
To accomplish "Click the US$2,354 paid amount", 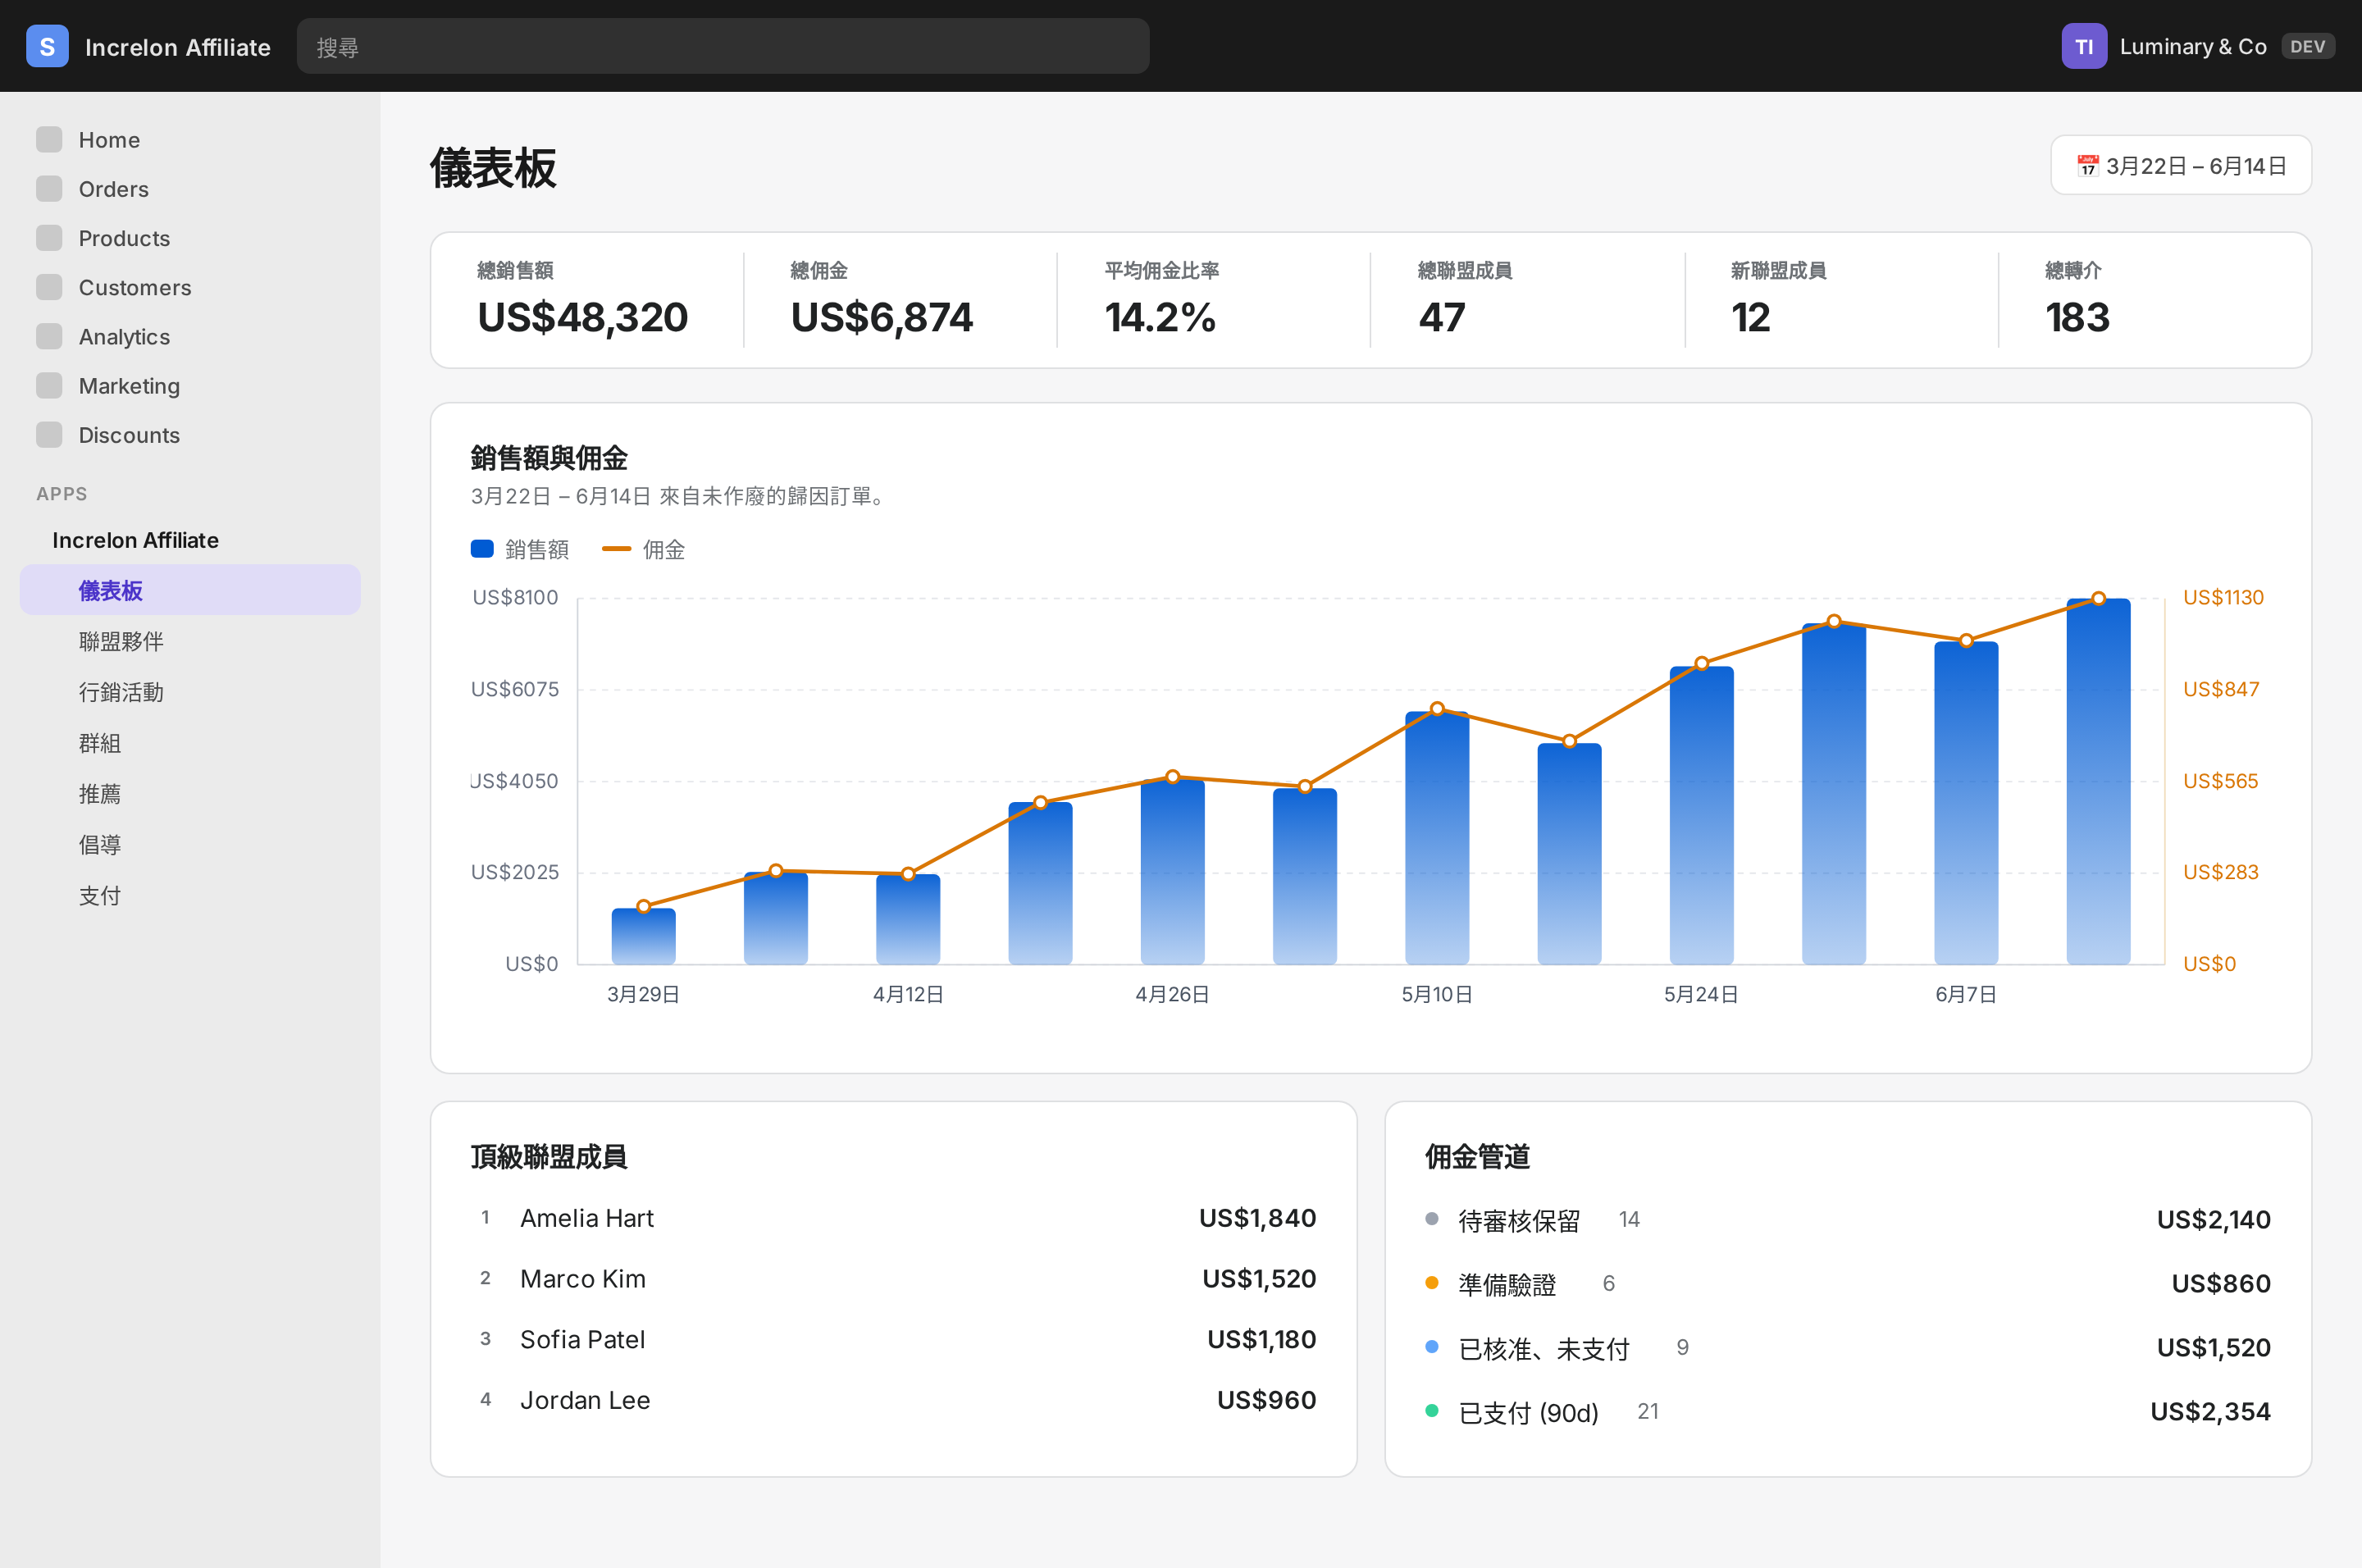I will pyautogui.click(x=2210, y=1412).
